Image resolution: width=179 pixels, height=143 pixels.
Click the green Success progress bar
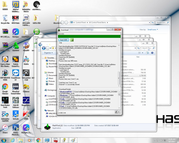(89, 36)
